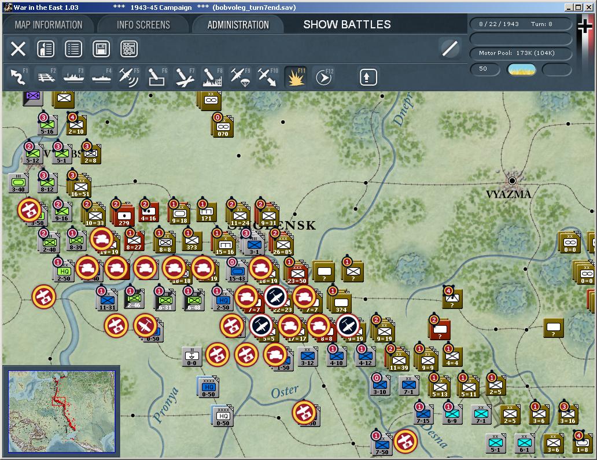The image size is (597, 460).
Task: Click the Motor Pool 173K (104K) field
Action: pos(521,53)
